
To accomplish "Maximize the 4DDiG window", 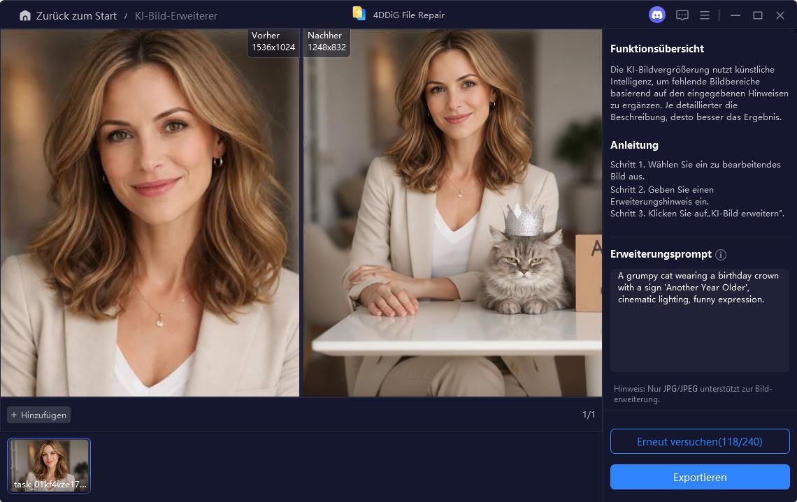I will pyautogui.click(x=758, y=15).
